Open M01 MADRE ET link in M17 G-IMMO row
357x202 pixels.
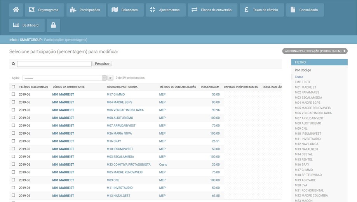click(x=63, y=94)
